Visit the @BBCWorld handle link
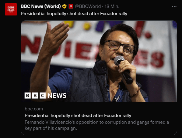The image size is (182, 138). 88,6
